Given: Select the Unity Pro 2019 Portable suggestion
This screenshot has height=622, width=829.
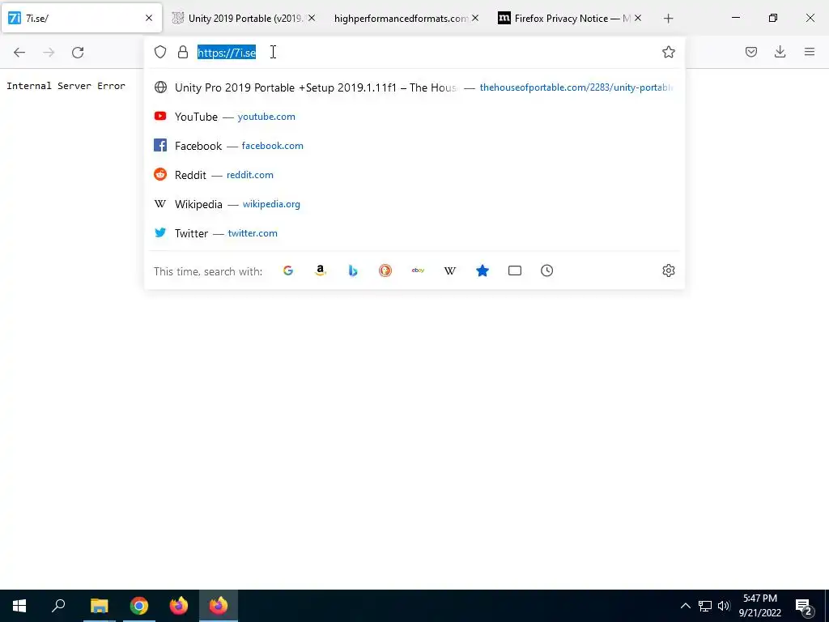Looking at the screenshot, I should coord(414,87).
